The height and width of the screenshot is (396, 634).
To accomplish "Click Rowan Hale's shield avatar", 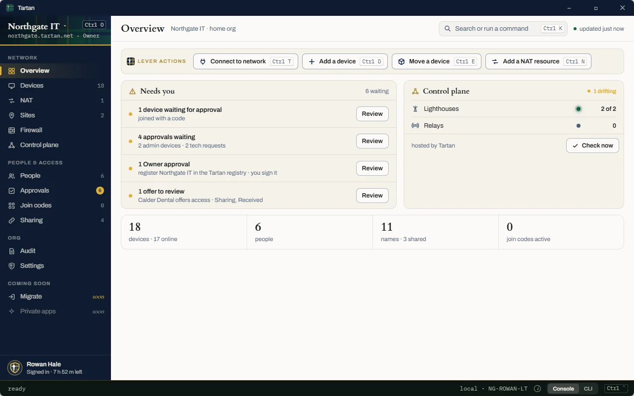I will coord(15,368).
